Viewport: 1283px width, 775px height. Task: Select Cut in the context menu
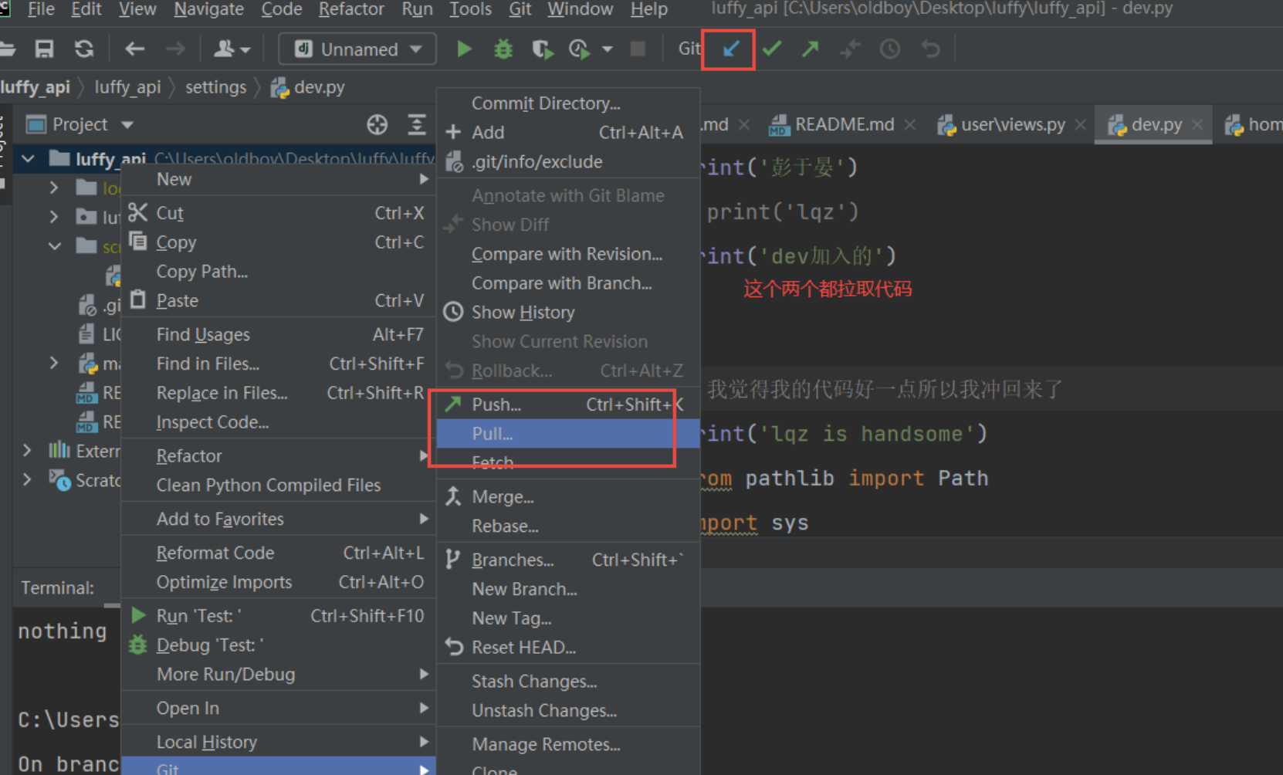(279, 213)
